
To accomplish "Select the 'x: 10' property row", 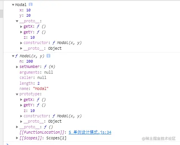I will click(25, 10).
